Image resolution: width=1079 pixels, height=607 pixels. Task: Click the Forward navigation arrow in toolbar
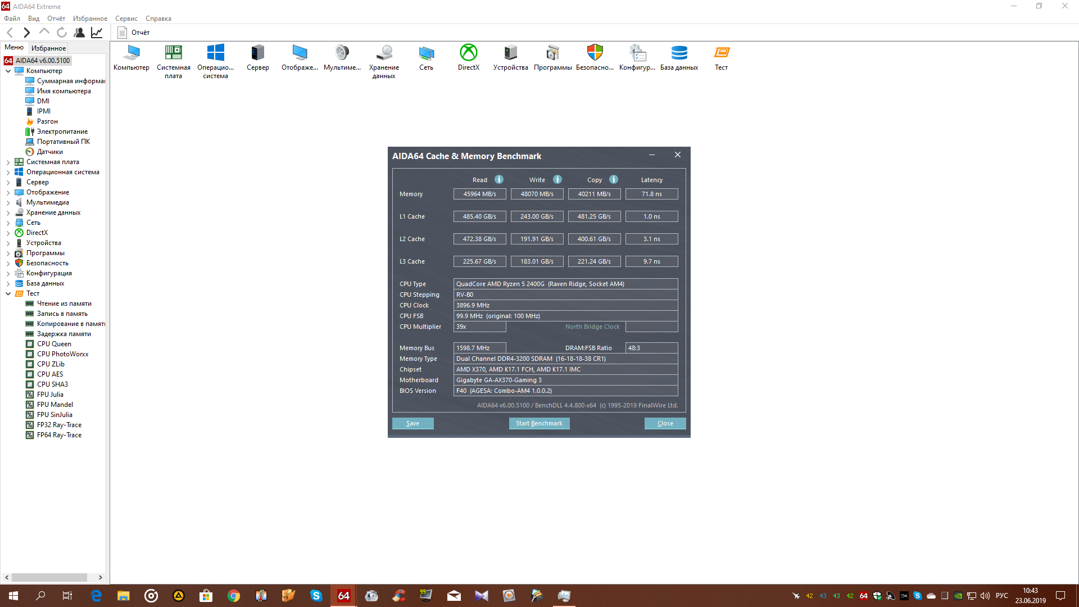[26, 33]
